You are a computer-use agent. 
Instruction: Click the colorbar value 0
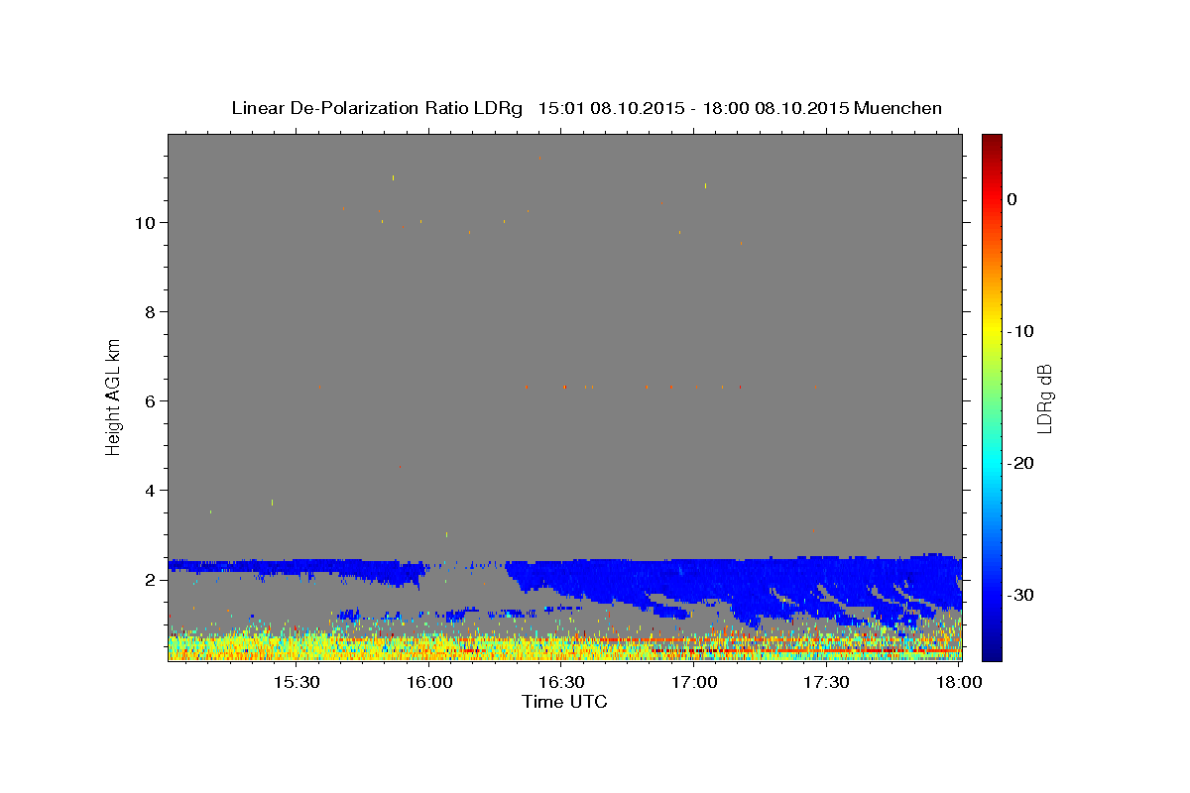point(1012,199)
